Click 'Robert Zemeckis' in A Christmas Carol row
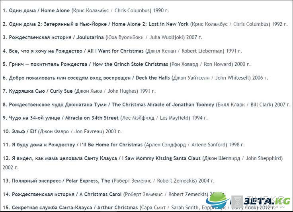 click(x=188, y=194)
